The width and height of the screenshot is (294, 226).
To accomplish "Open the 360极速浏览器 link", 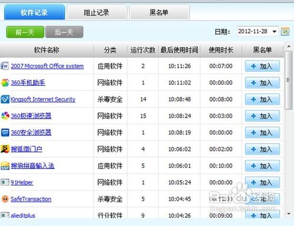I will (31, 116).
